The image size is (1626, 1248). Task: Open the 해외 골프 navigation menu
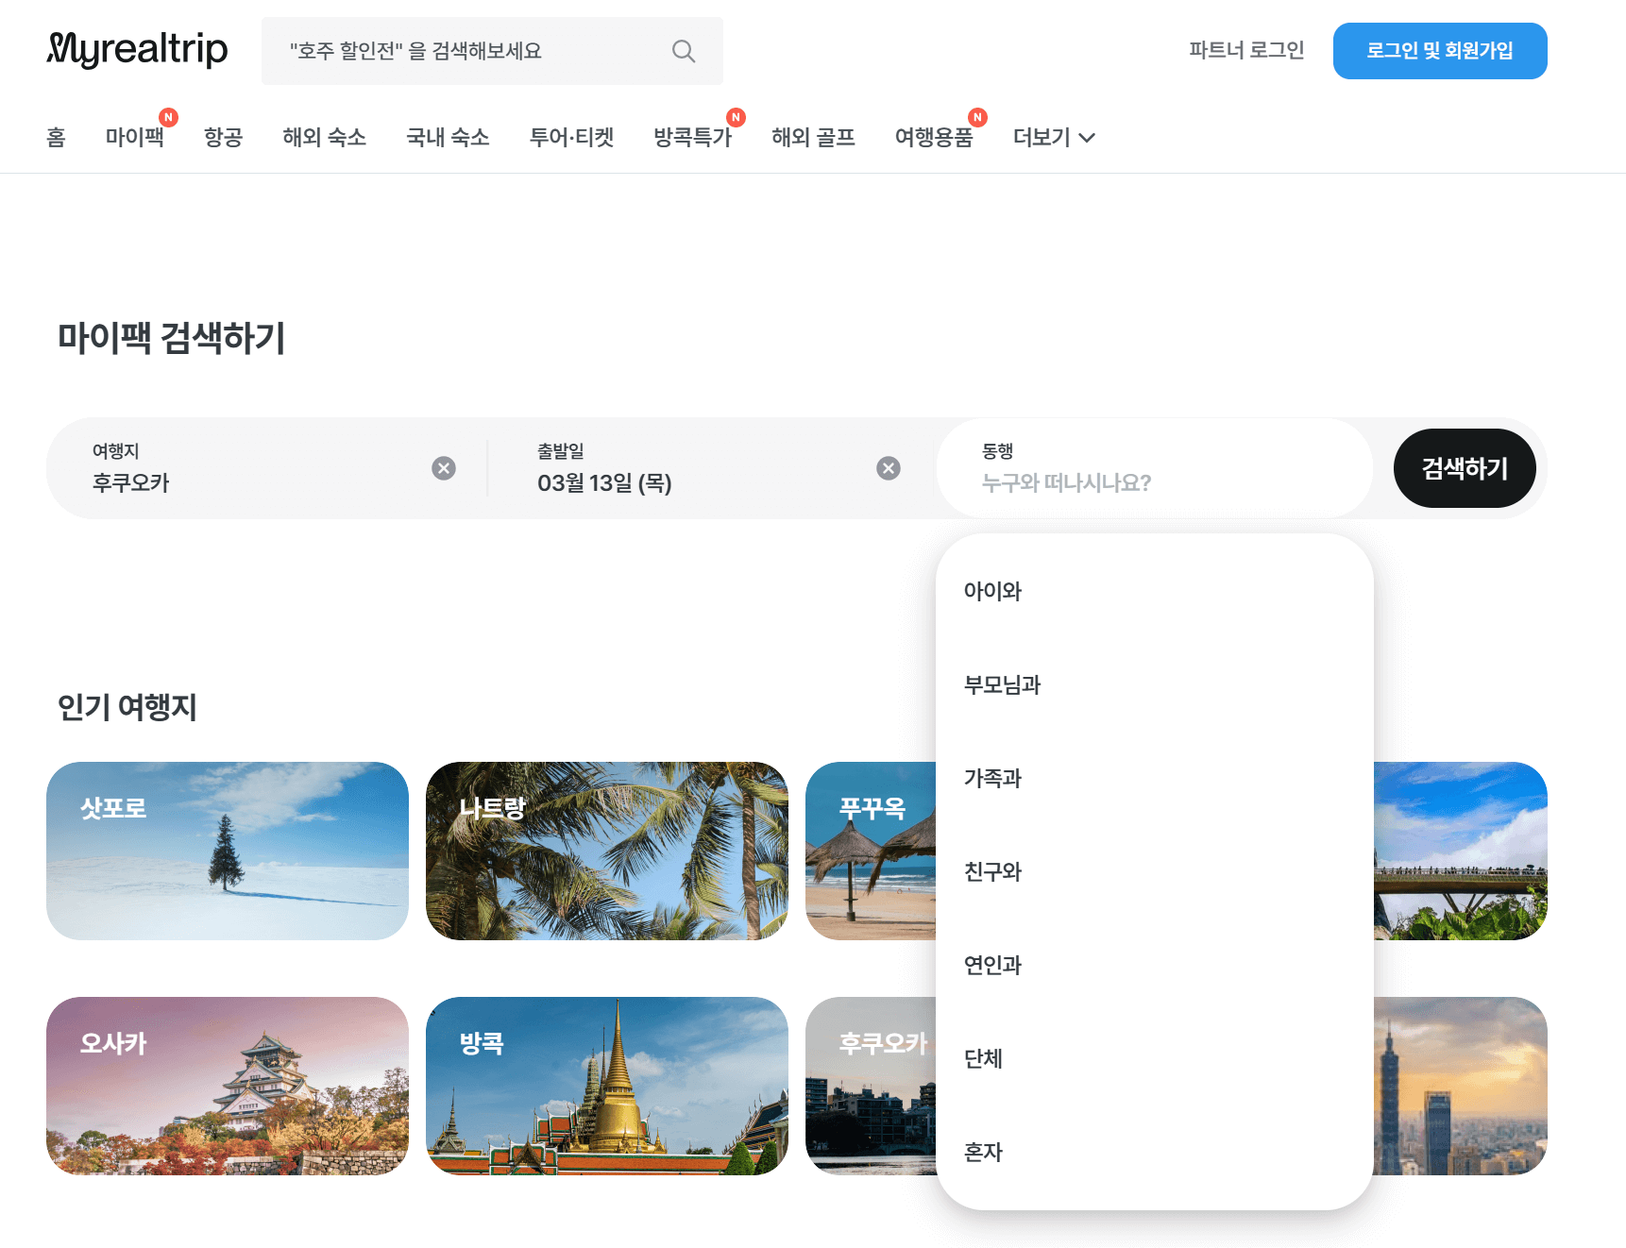tap(813, 138)
